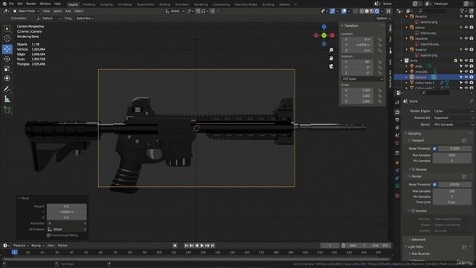Select the Select Box tool
Viewport: 476px width, 268px height.
pos(7,29)
